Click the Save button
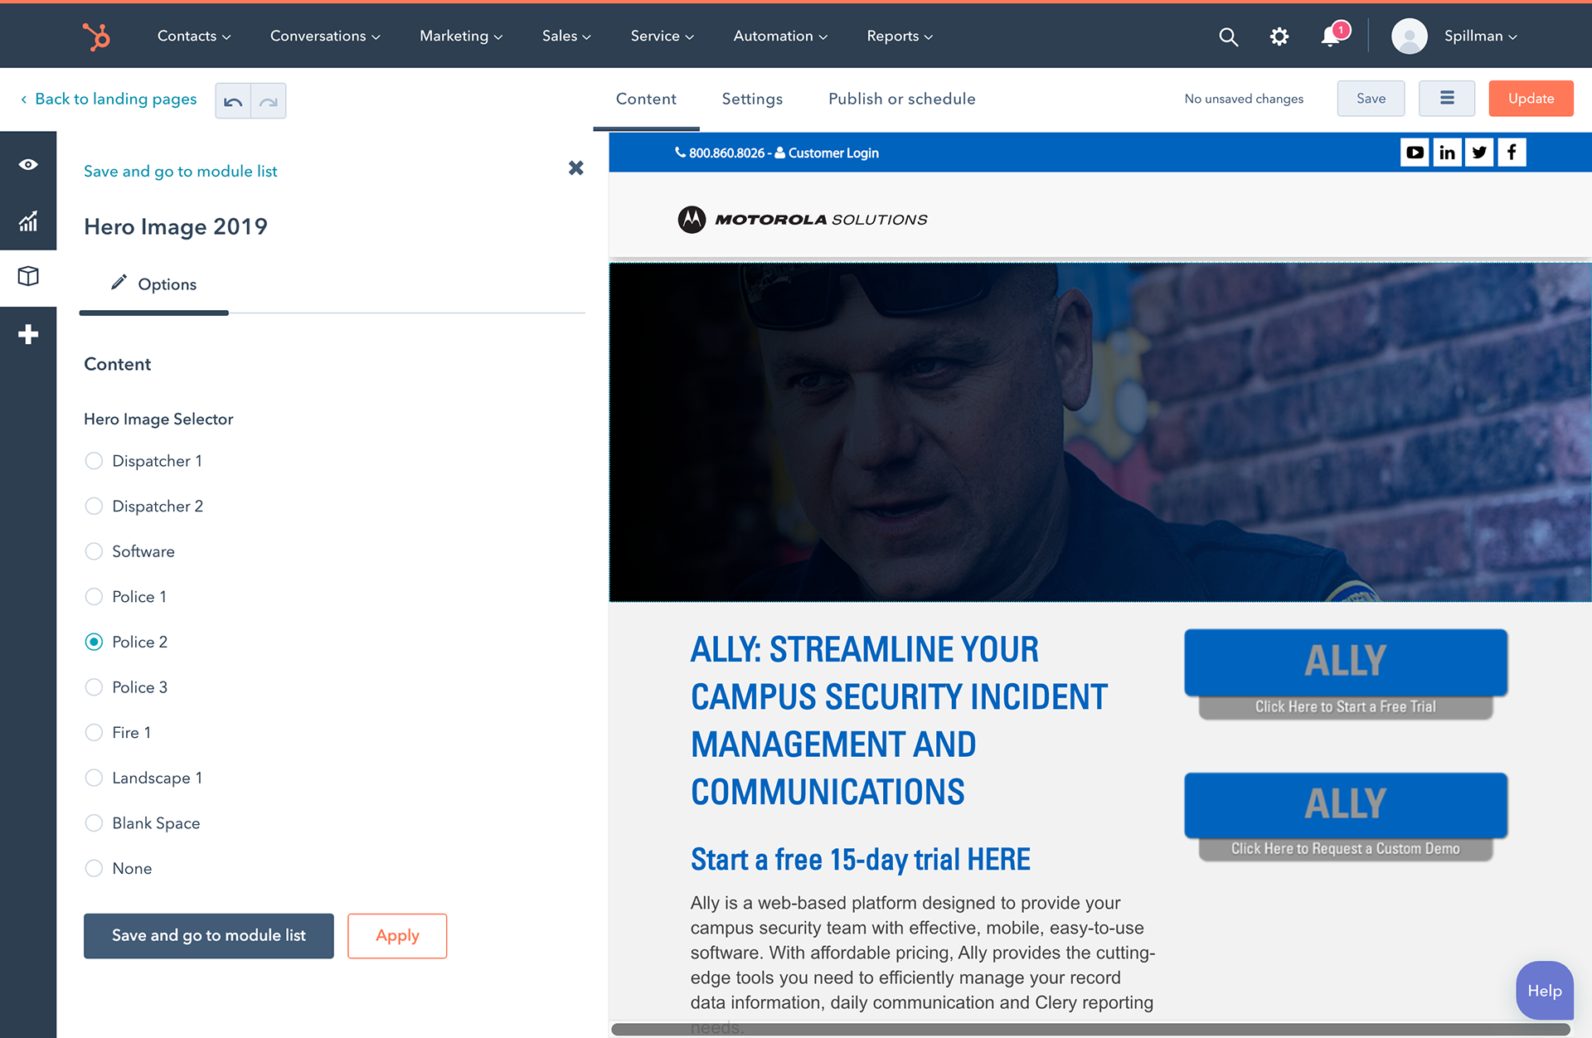The image size is (1592, 1038). tap(1371, 99)
